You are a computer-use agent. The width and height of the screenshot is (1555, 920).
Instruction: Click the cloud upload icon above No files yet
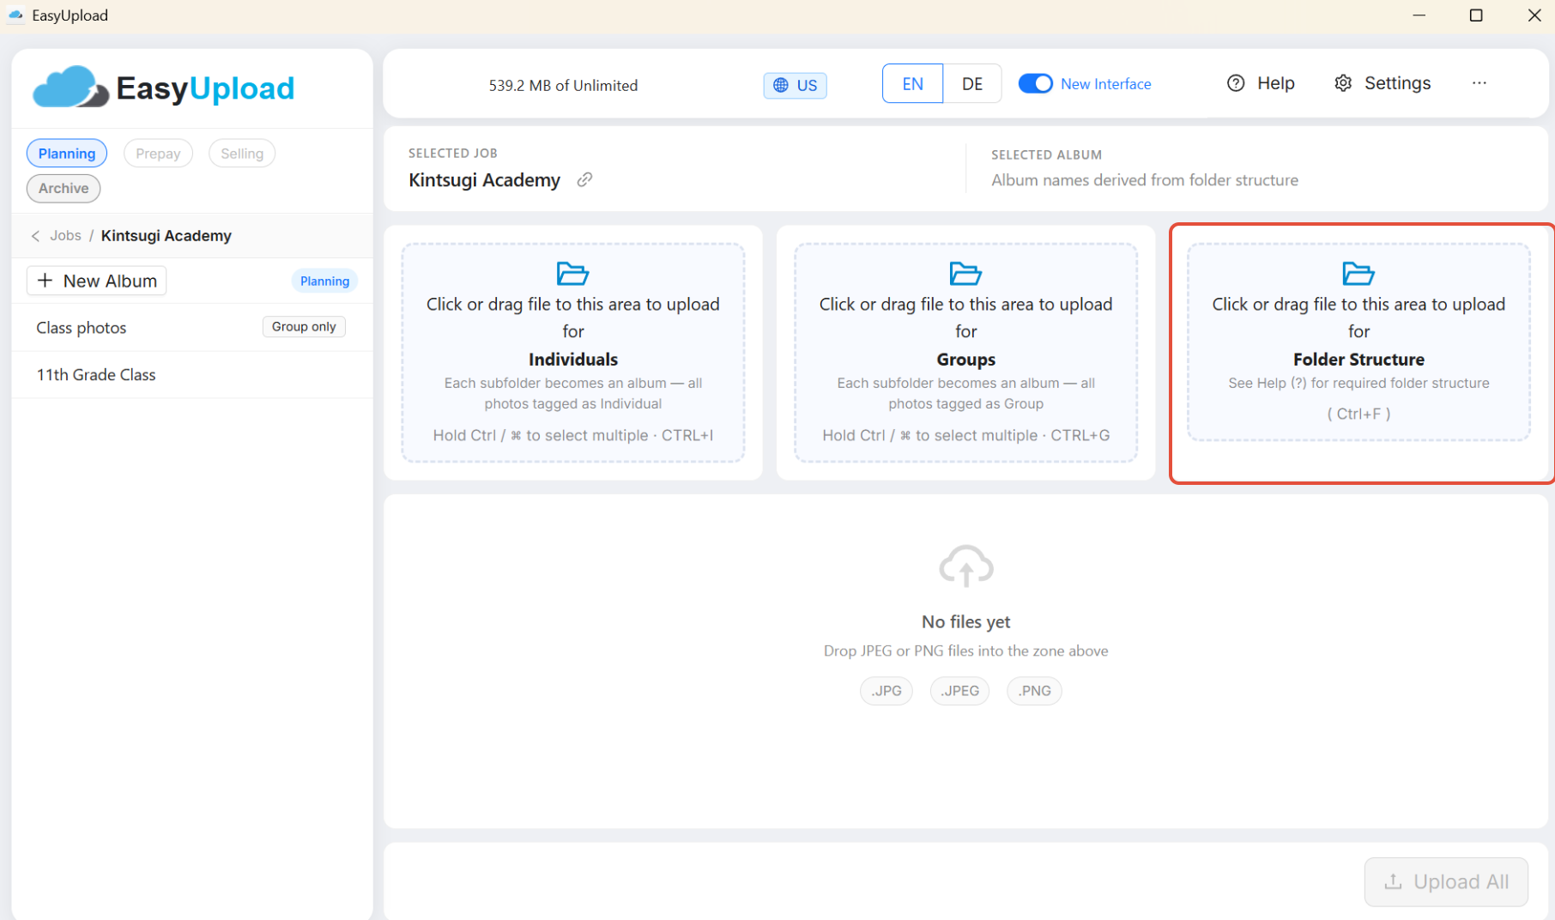click(966, 566)
